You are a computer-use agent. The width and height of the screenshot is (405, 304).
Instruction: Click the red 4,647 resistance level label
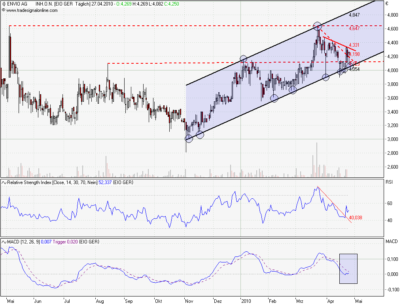click(x=354, y=29)
